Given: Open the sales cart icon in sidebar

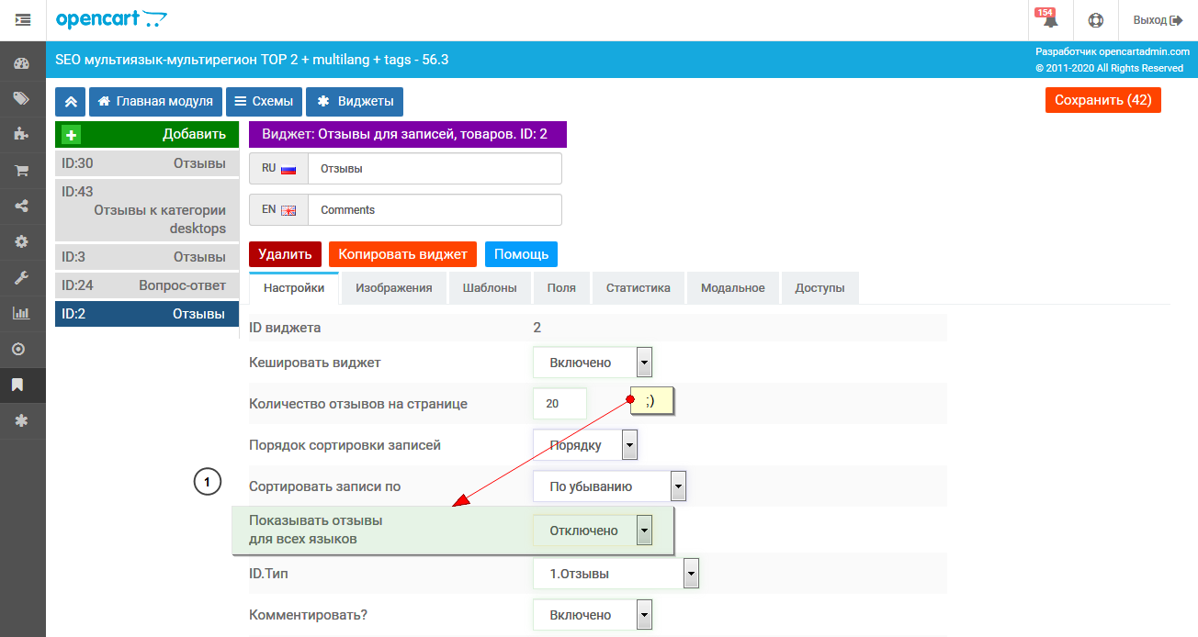Looking at the screenshot, I should click(x=22, y=171).
